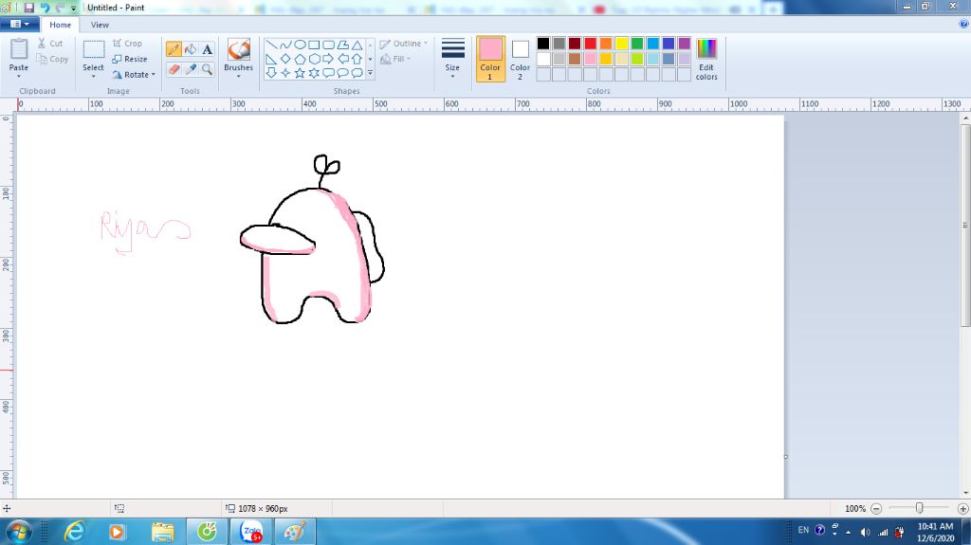This screenshot has width=971, height=545.
Task: Open Paint Help question mark icon
Action: [963, 24]
